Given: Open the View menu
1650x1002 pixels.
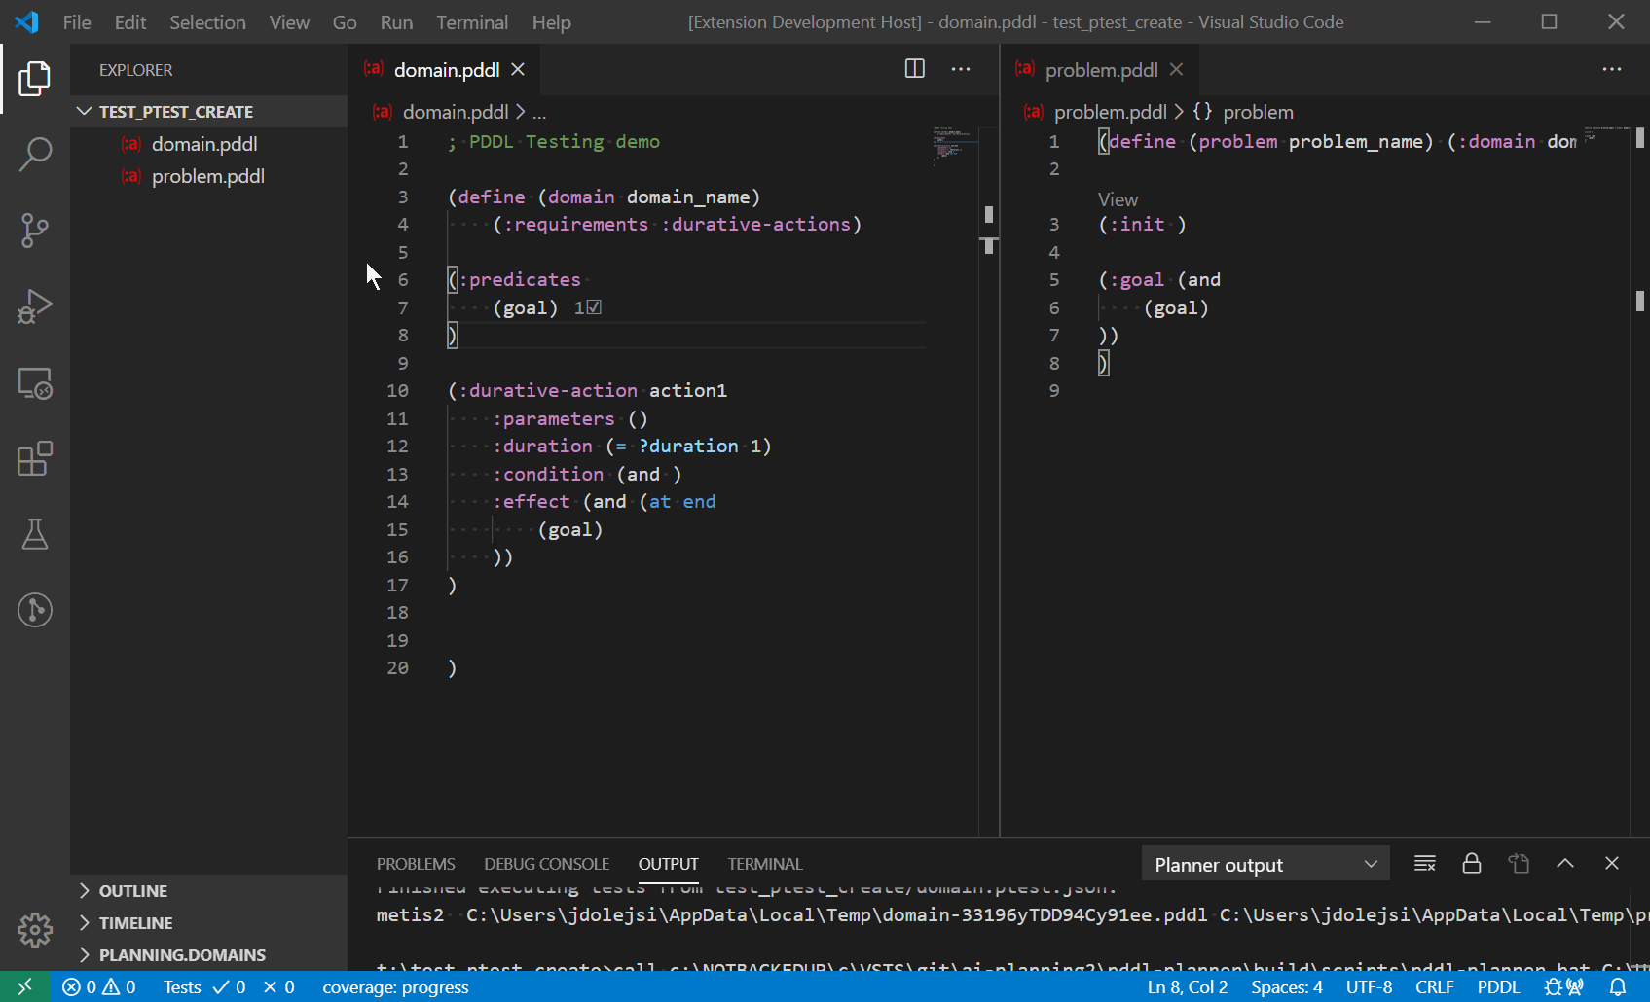Looking at the screenshot, I should [x=289, y=22].
